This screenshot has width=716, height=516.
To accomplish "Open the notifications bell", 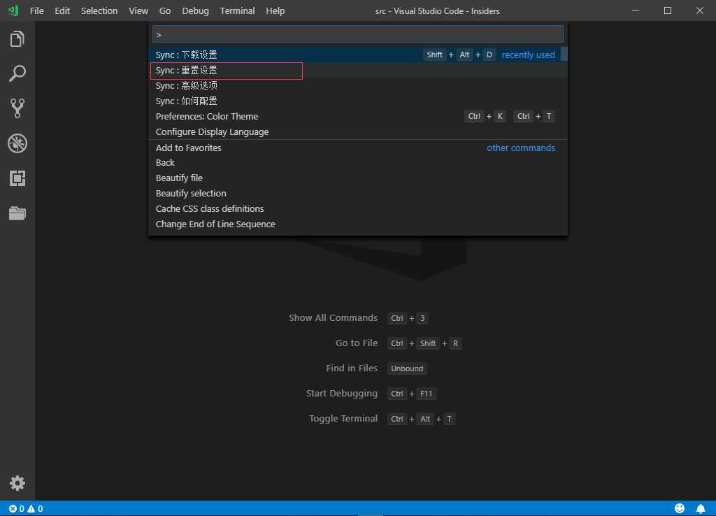I will coord(701,508).
